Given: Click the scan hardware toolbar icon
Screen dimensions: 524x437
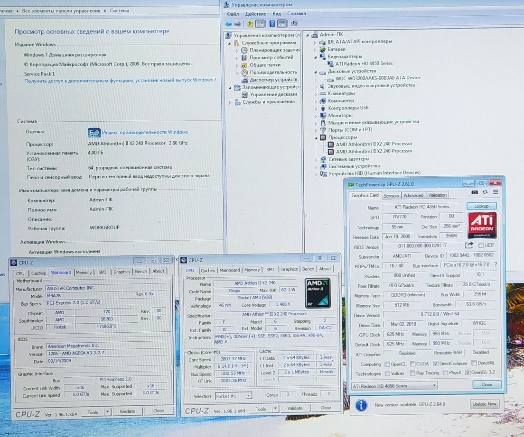Looking at the screenshot, I should coord(294,23).
